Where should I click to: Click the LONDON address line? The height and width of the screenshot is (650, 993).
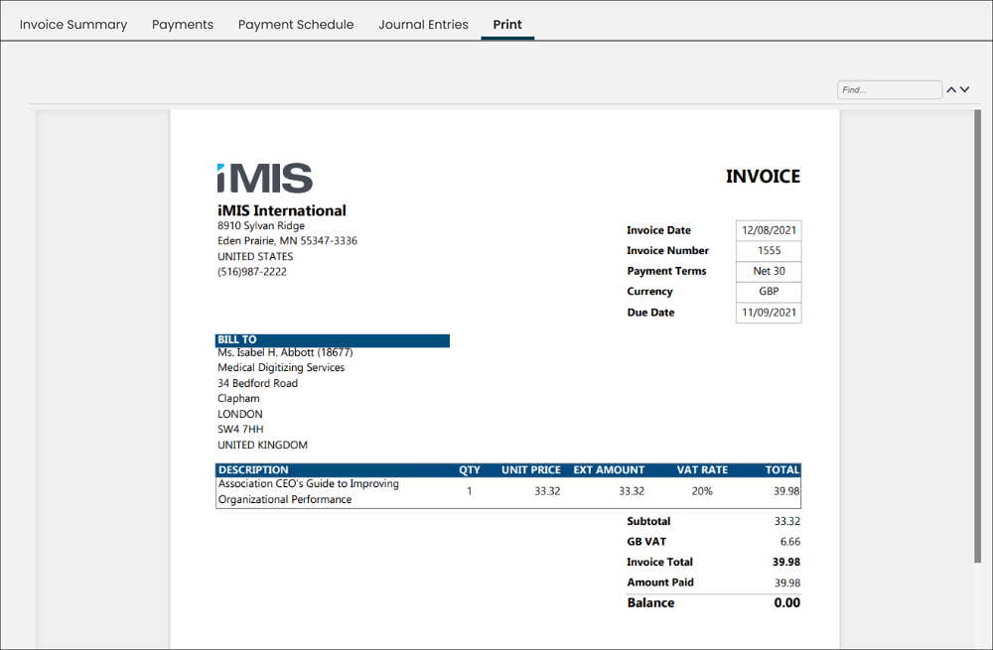(x=240, y=414)
